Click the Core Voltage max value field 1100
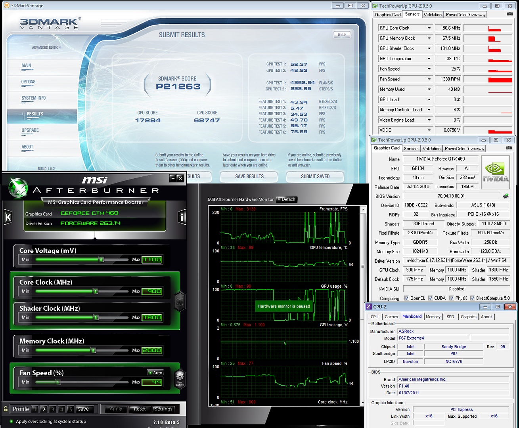519x428 pixels. (x=152, y=260)
